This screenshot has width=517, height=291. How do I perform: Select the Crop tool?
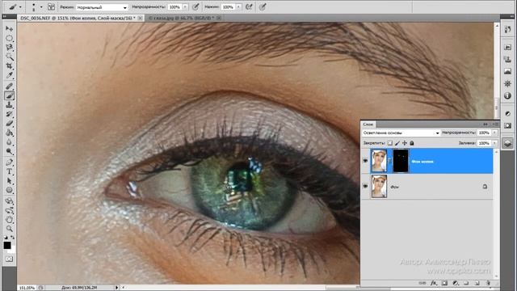[x=9, y=66]
